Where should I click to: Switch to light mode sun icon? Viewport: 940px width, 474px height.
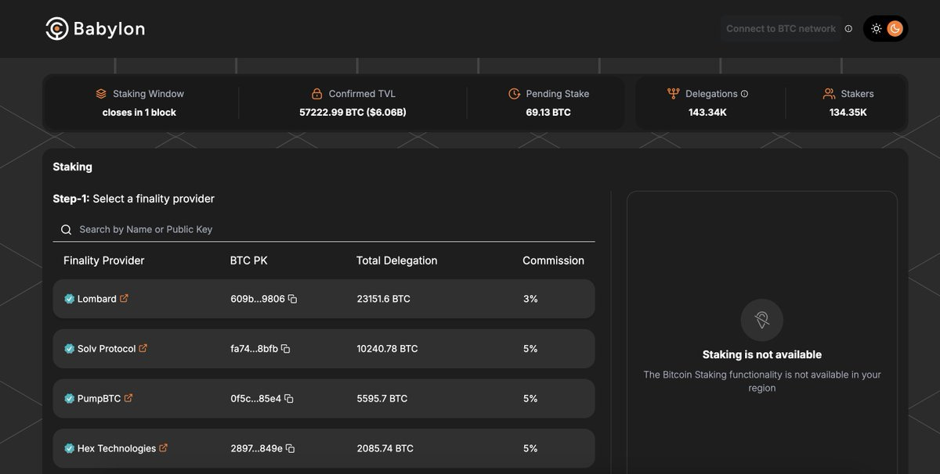877,29
